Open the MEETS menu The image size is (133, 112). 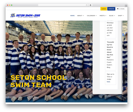click(102, 16)
